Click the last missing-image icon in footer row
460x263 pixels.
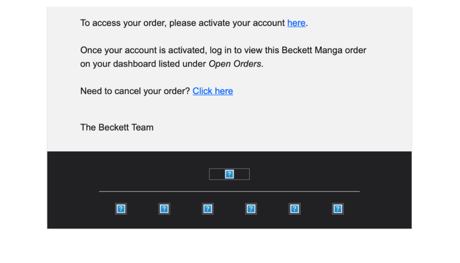coord(338,209)
